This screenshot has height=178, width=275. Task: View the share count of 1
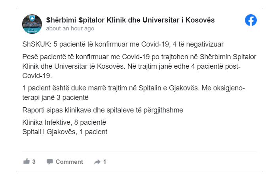coord(104,161)
